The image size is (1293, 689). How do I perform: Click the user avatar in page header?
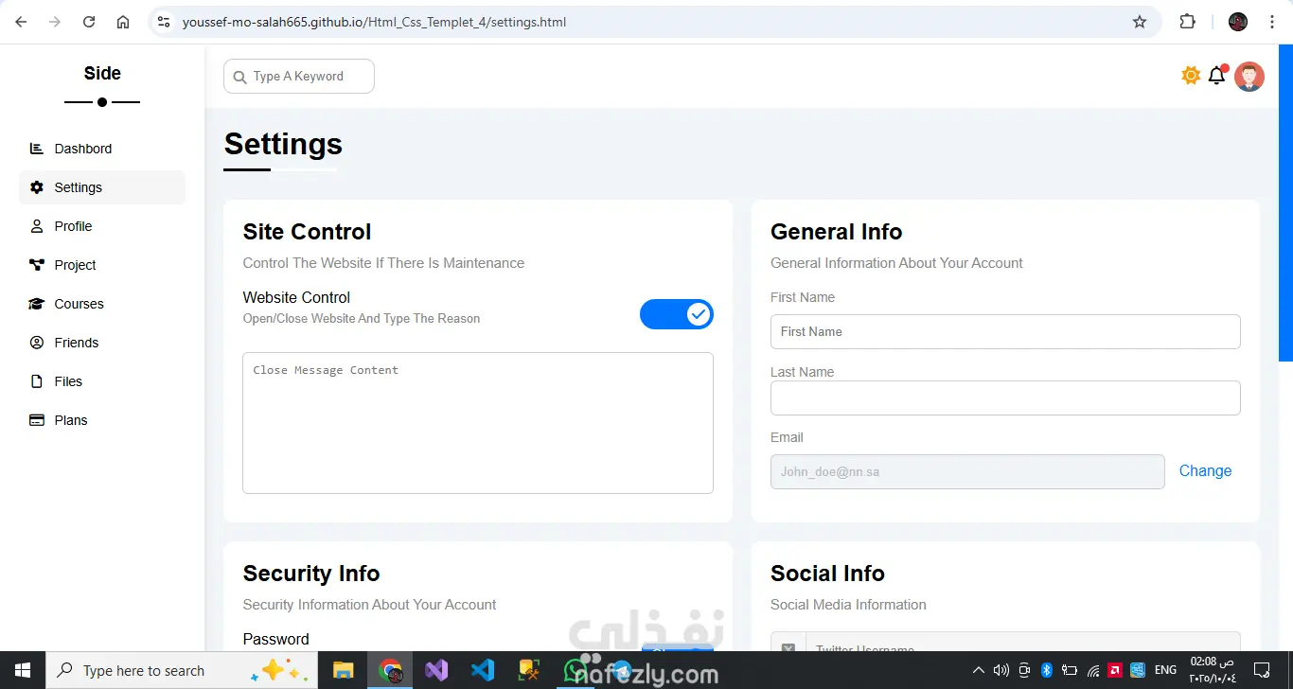coord(1249,77)
